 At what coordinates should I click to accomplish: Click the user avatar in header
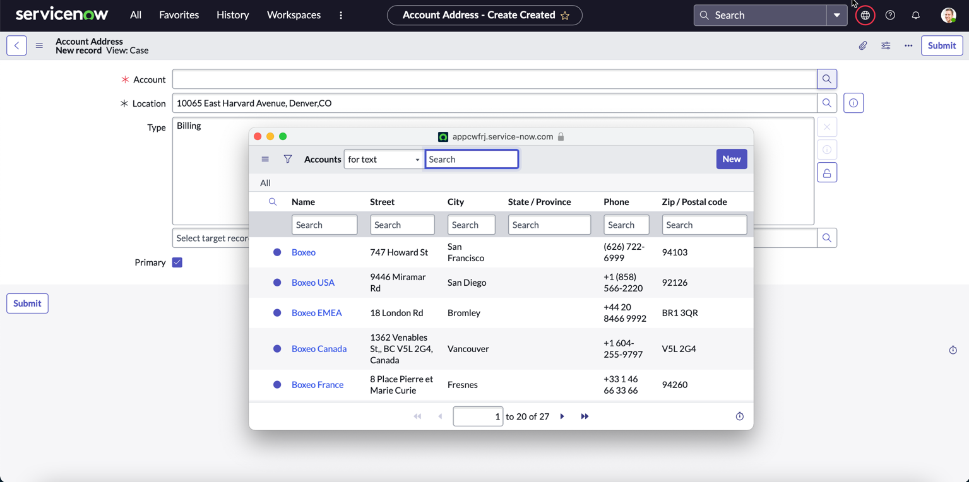tap(948, 15)
